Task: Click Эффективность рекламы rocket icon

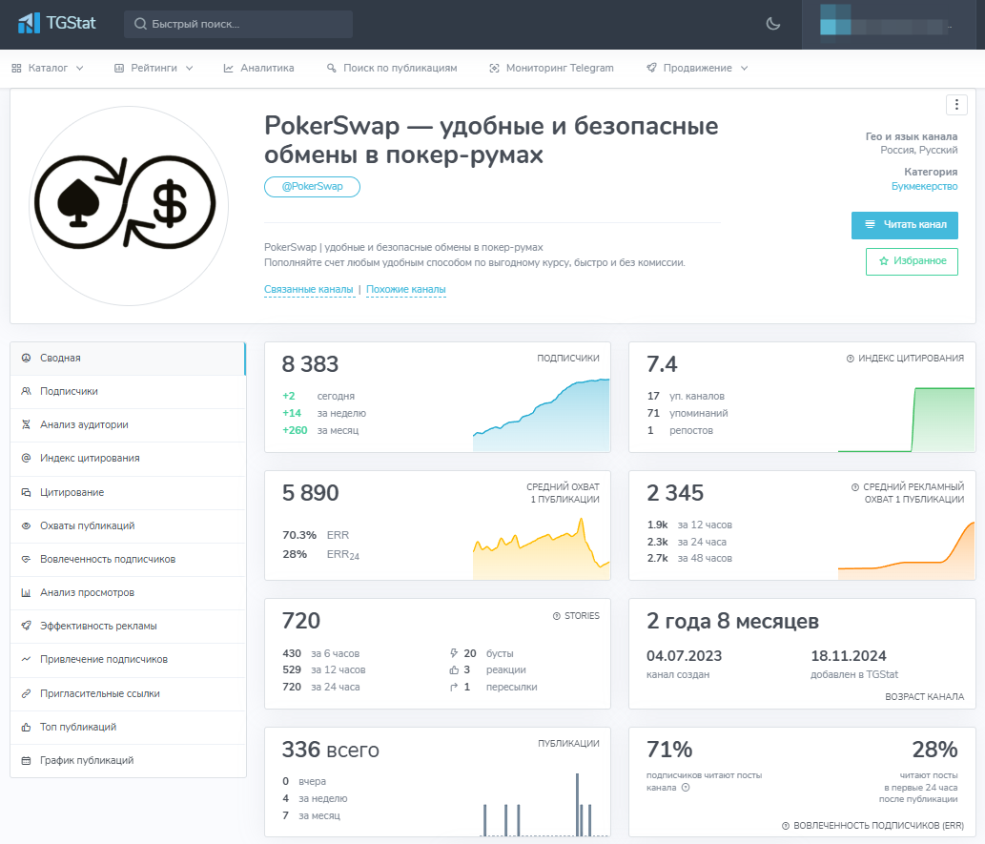Action: [x=26, y=626]
